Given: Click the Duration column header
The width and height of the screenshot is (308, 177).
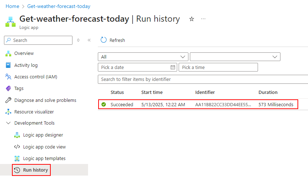Looking at the screenshot, I should click(268, 92).
